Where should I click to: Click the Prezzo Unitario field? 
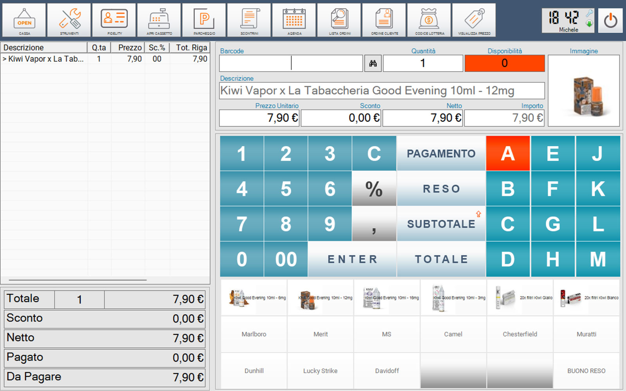(259, 118)
